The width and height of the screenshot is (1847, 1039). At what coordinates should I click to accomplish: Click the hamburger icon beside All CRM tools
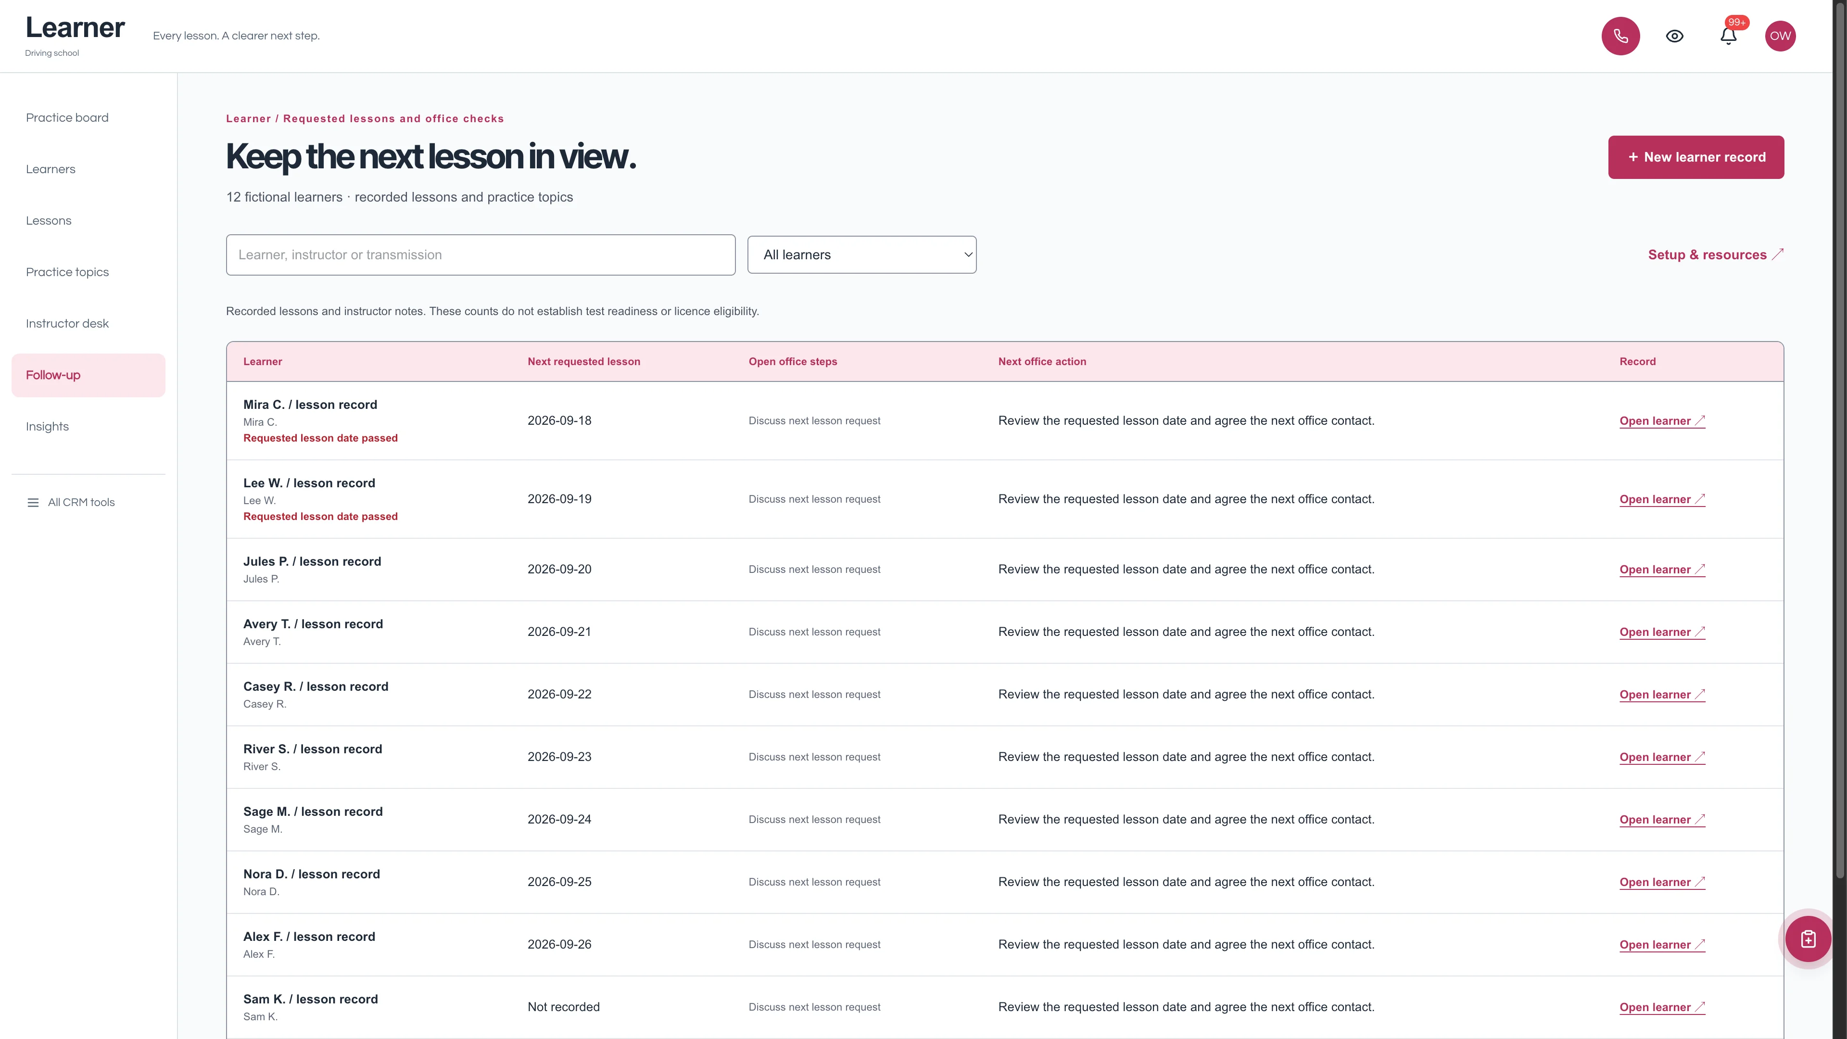click(33, 503)
